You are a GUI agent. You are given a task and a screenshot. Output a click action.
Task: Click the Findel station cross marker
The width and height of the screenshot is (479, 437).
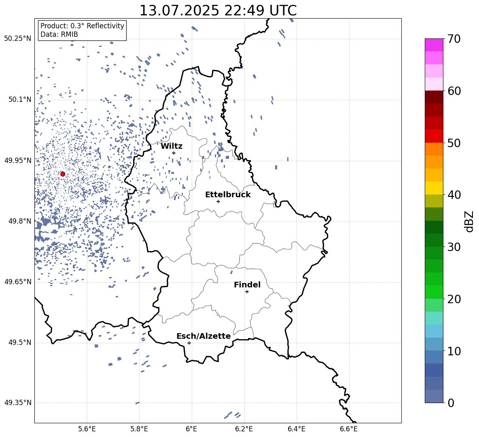tap(247, 292)
